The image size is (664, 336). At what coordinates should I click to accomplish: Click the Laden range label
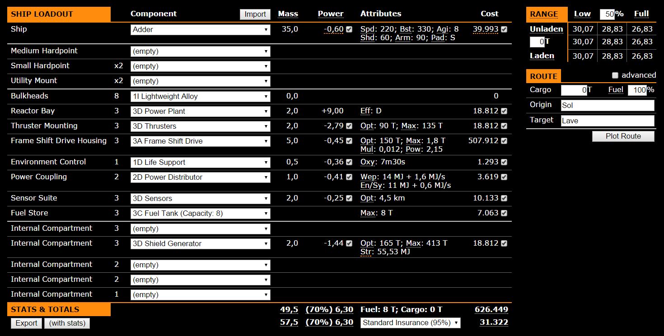point(542,56)
